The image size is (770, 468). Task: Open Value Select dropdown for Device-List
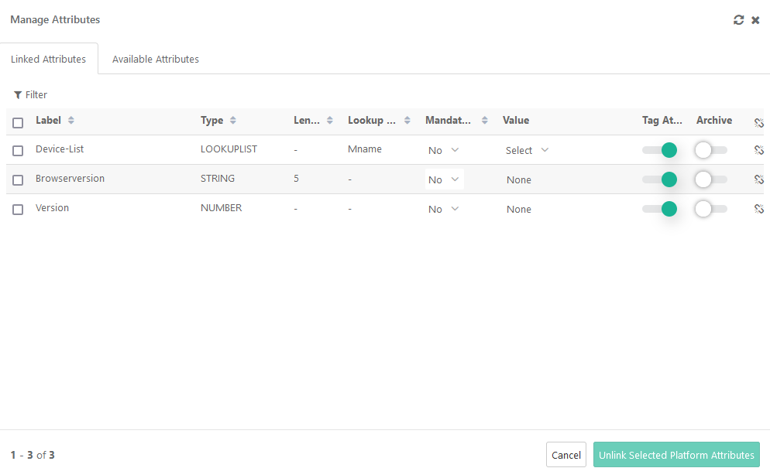527,150
